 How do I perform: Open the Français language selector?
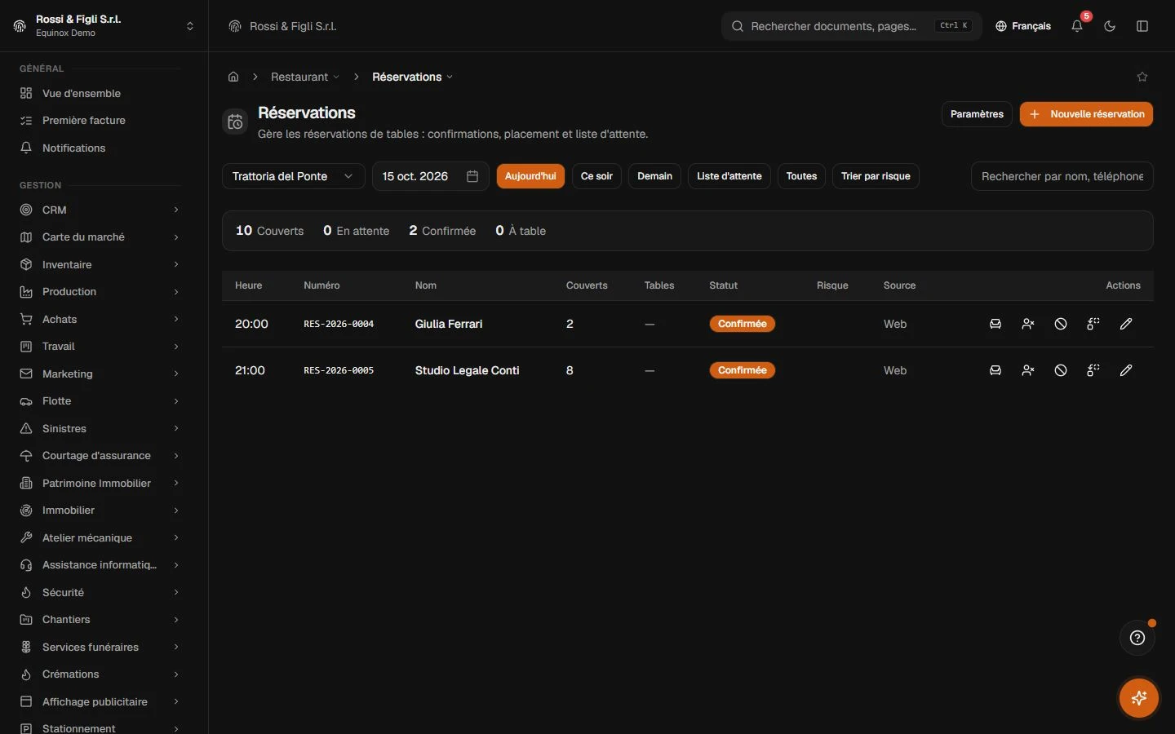tap(1023, 26)
